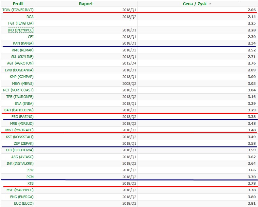Open the PCM profile link

30,177
